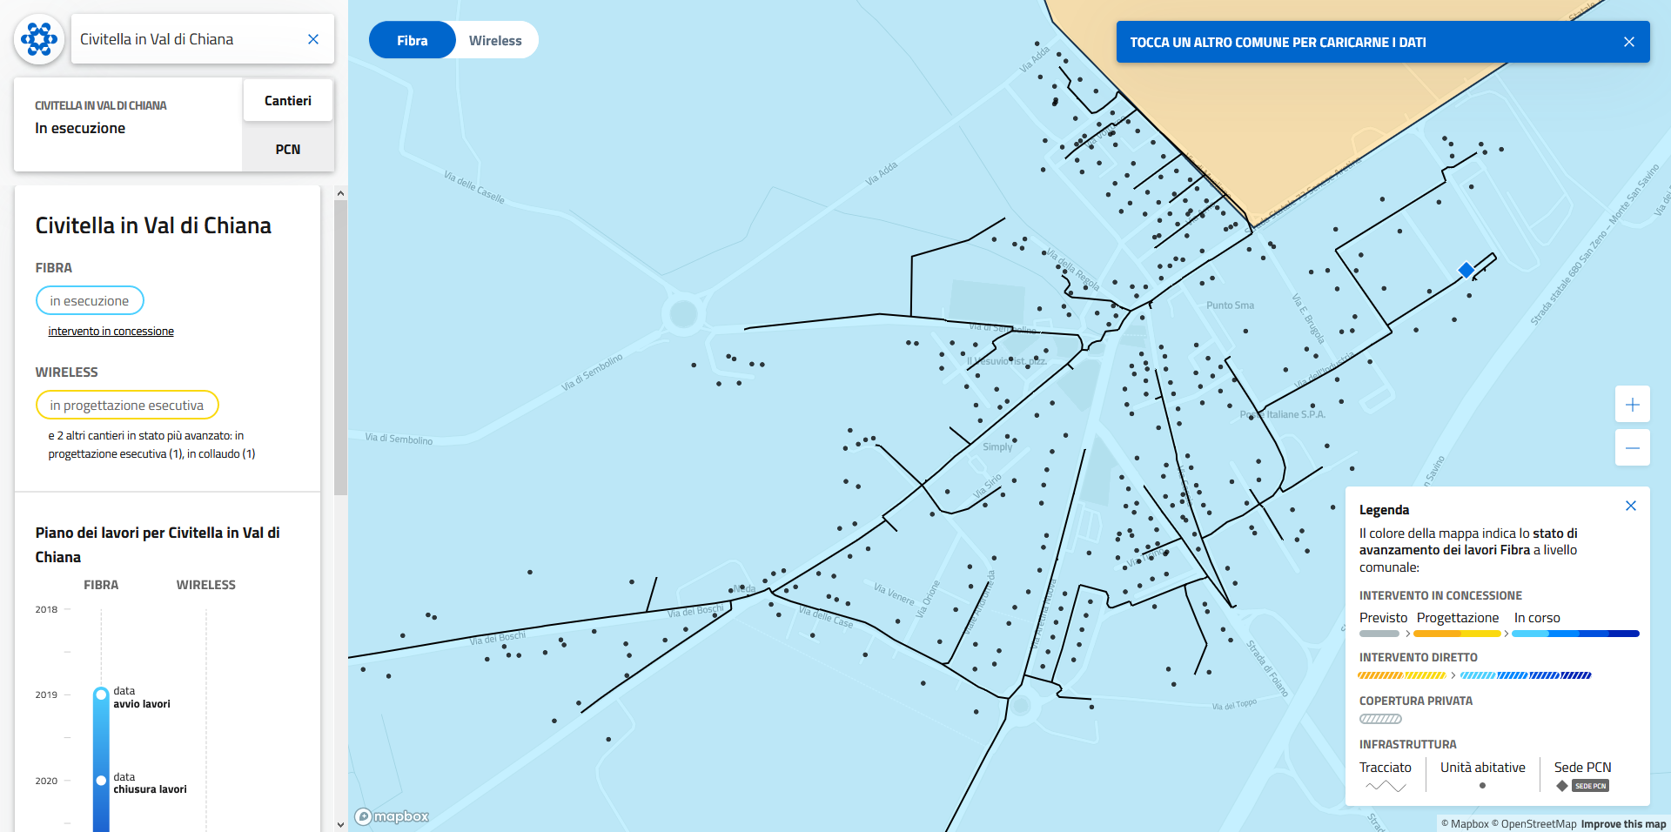1671x832 pixels.
Task: Click the 'Via della Regola' street label
Action: click(1073, 269)
